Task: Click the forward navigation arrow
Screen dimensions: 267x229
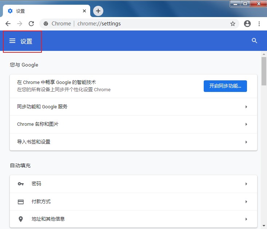Action: [x=20, y=24]
